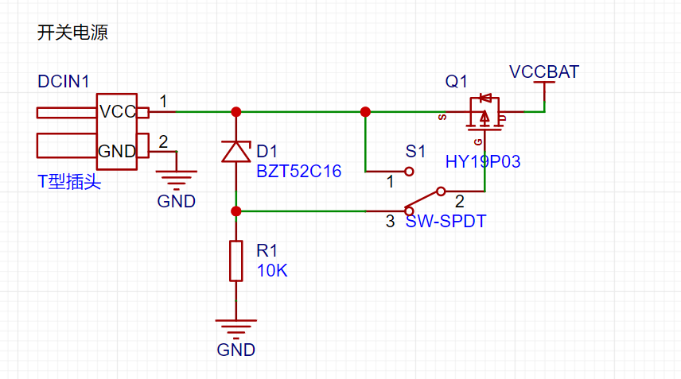Click switch S1 pin 2 terminal circle
This screenshot has width=681, height=379.
coord(441,191)
